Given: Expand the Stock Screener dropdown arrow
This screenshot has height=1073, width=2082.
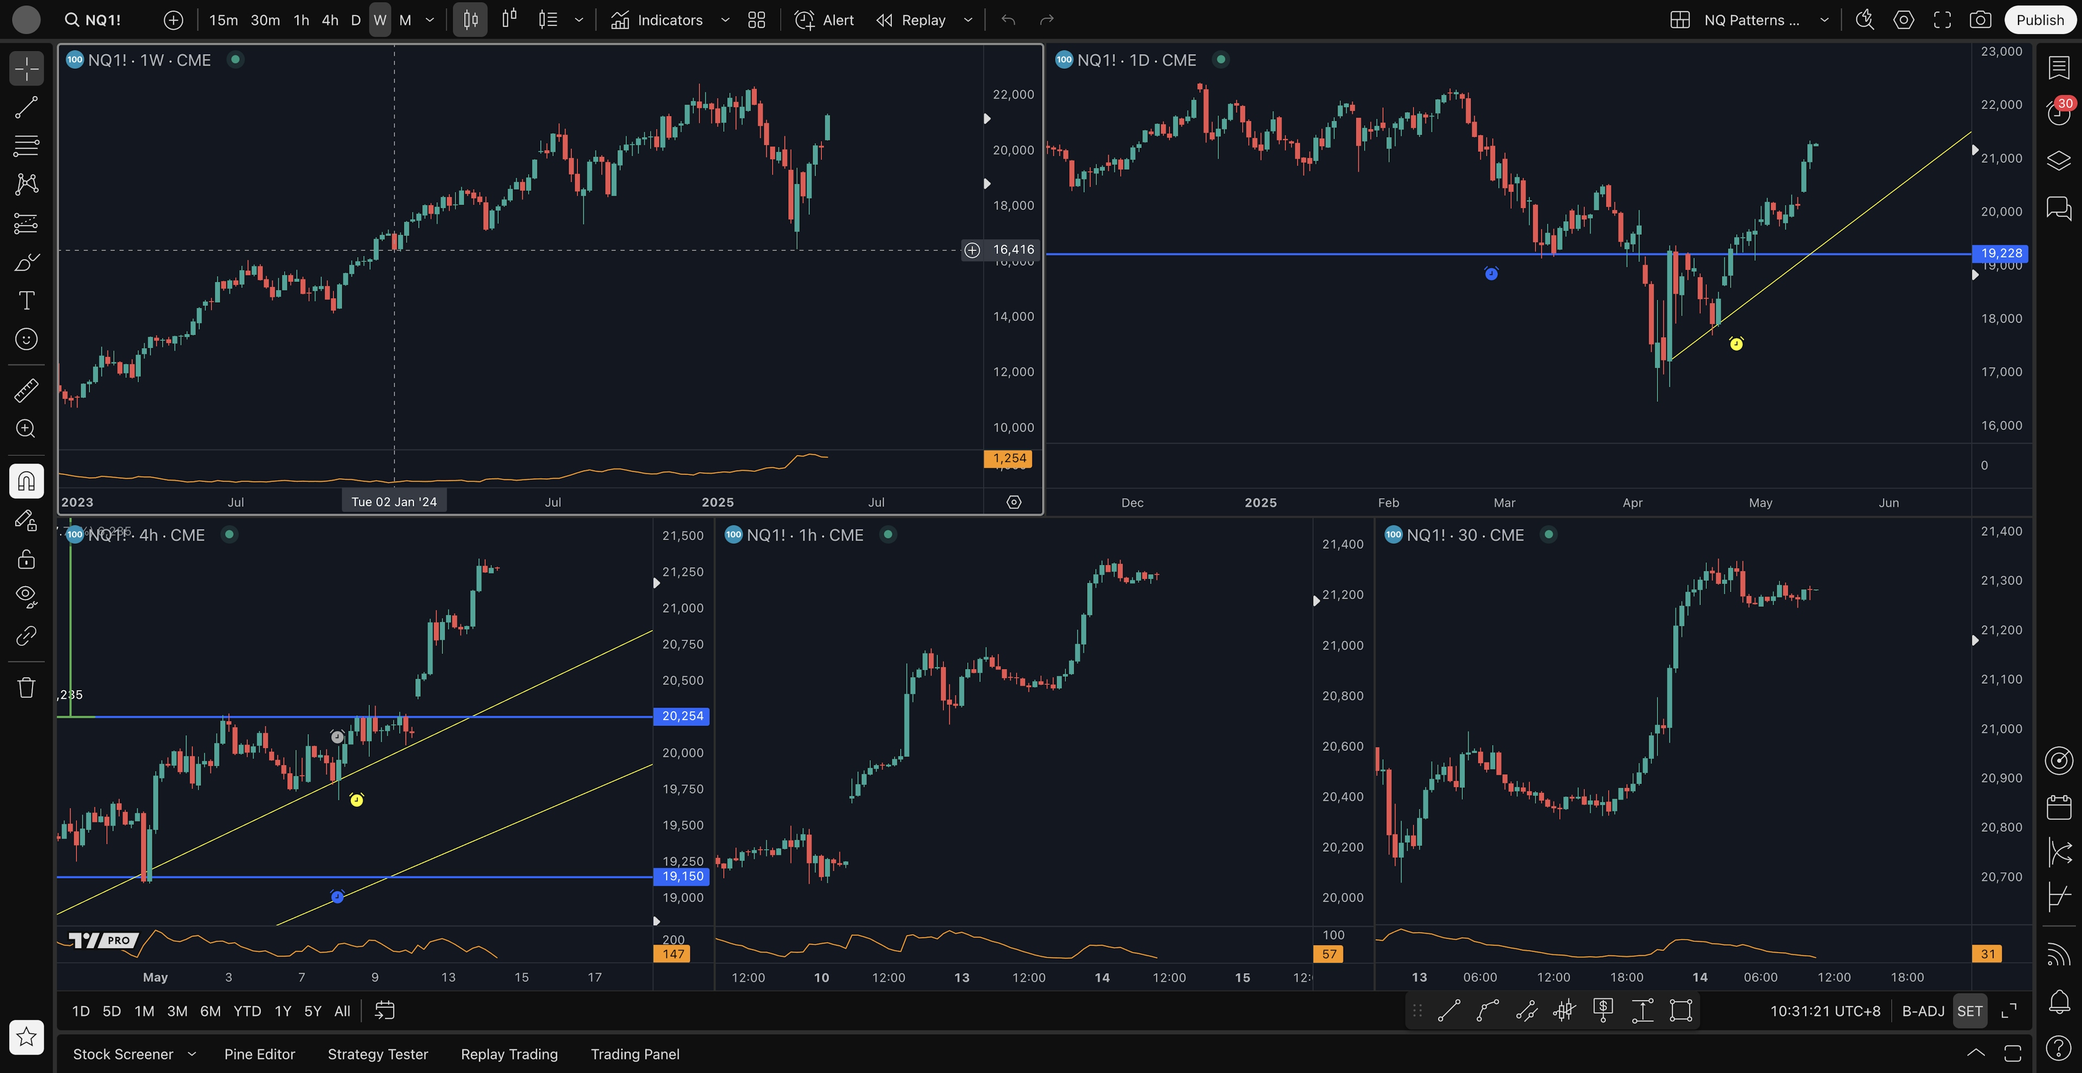Looking at the screenshot, I should click(191, 1055).
